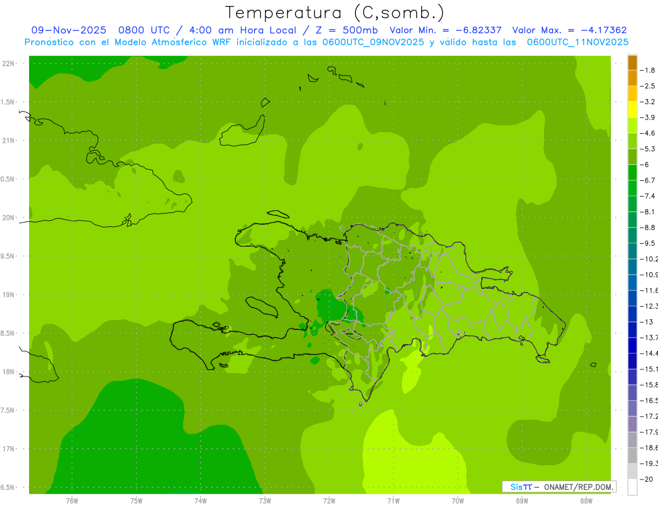The height and width of the screenshot is (508, 658).
Task: Click the '75W' longitude label
Action: tap(137, 501)
